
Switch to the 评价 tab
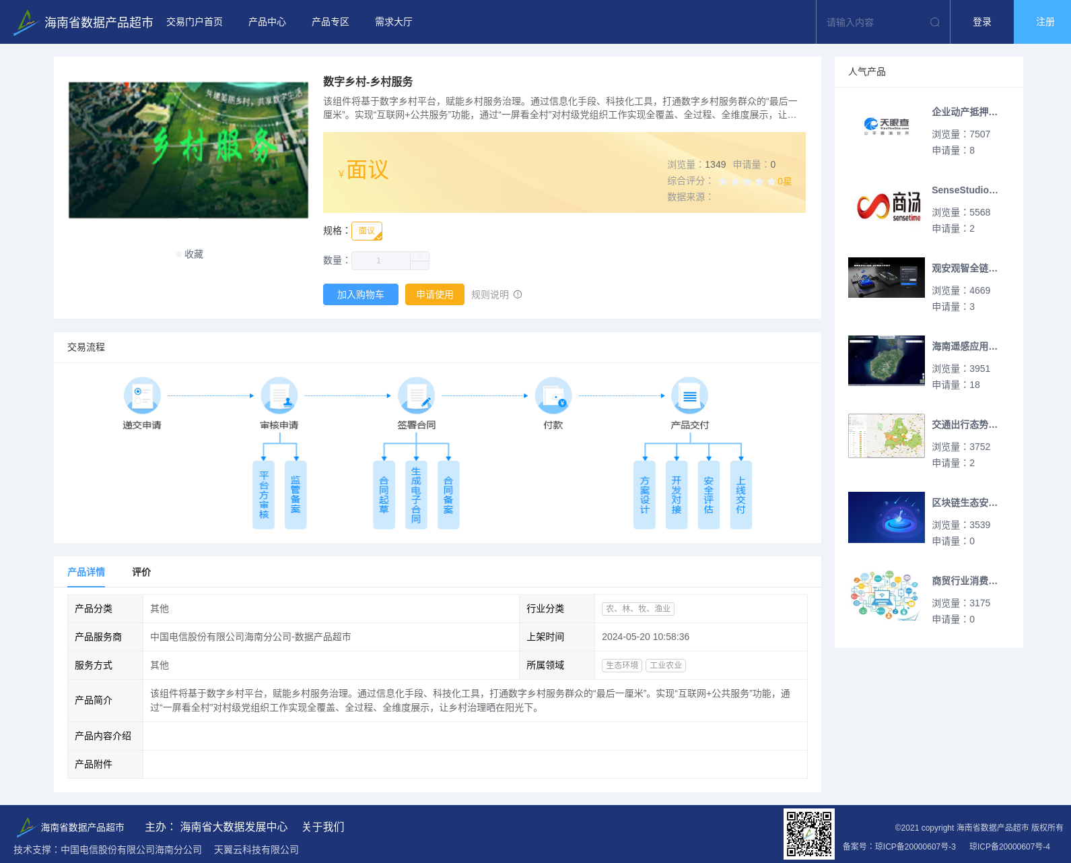pyautogui.click(x=141, y=572)
